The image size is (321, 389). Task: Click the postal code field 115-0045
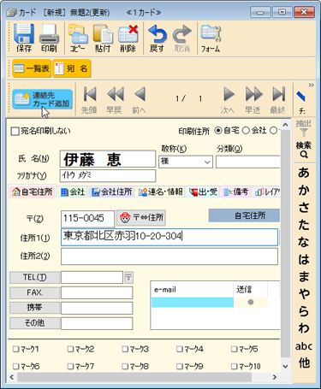[87, 218]
